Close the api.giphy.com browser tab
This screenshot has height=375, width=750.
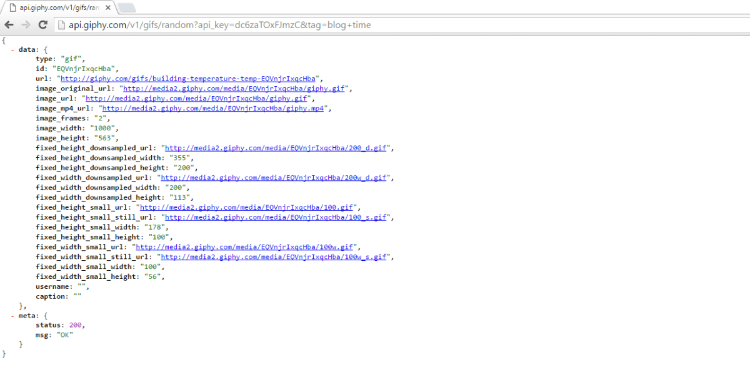[x=107, y=7]
